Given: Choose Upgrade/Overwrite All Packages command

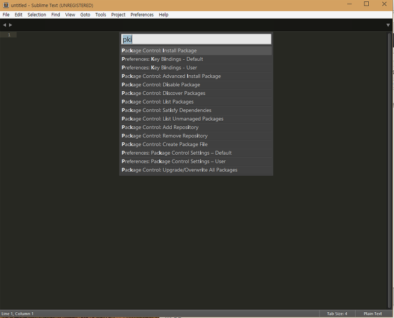Looking at the screenshot, I should tap(196, 170).
